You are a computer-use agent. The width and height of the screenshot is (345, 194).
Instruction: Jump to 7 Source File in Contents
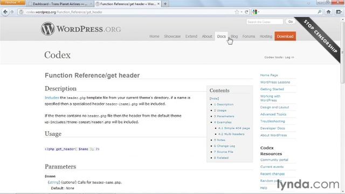pos(224,152)
